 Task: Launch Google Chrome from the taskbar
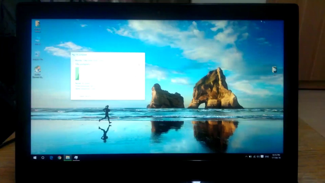pos(59,158)
